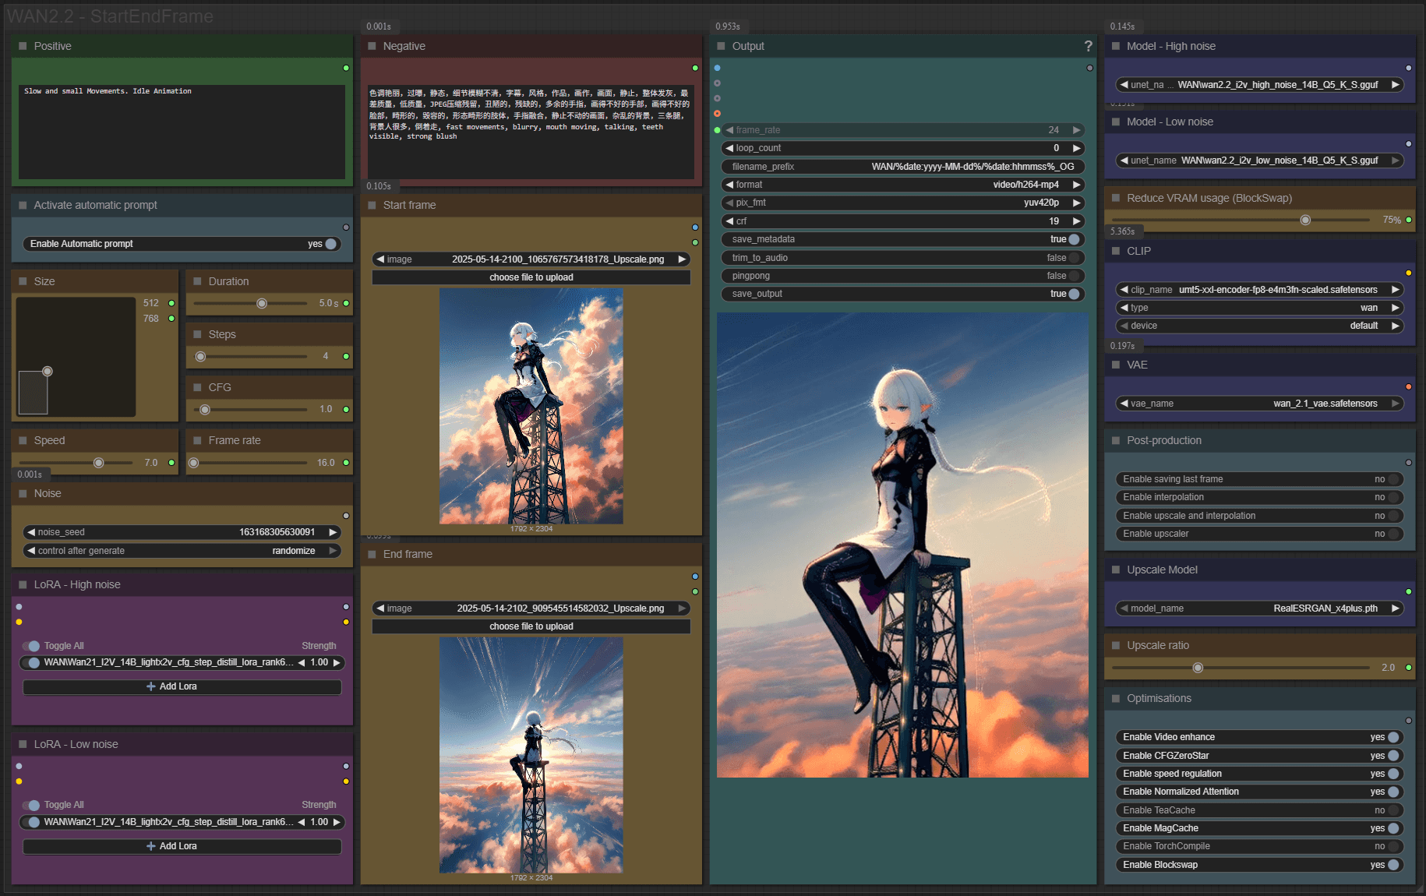Screen dimensions: 1426x896
Task: Click collapse icon of the VAE node
Action: point(1116,365)
